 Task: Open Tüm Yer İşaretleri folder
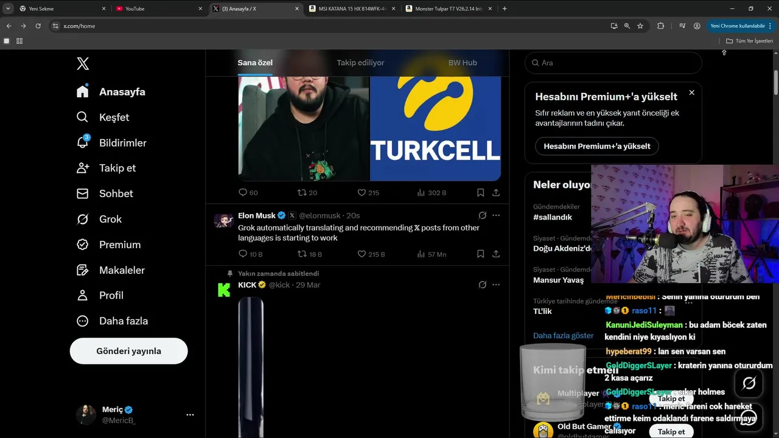[749, 41]
